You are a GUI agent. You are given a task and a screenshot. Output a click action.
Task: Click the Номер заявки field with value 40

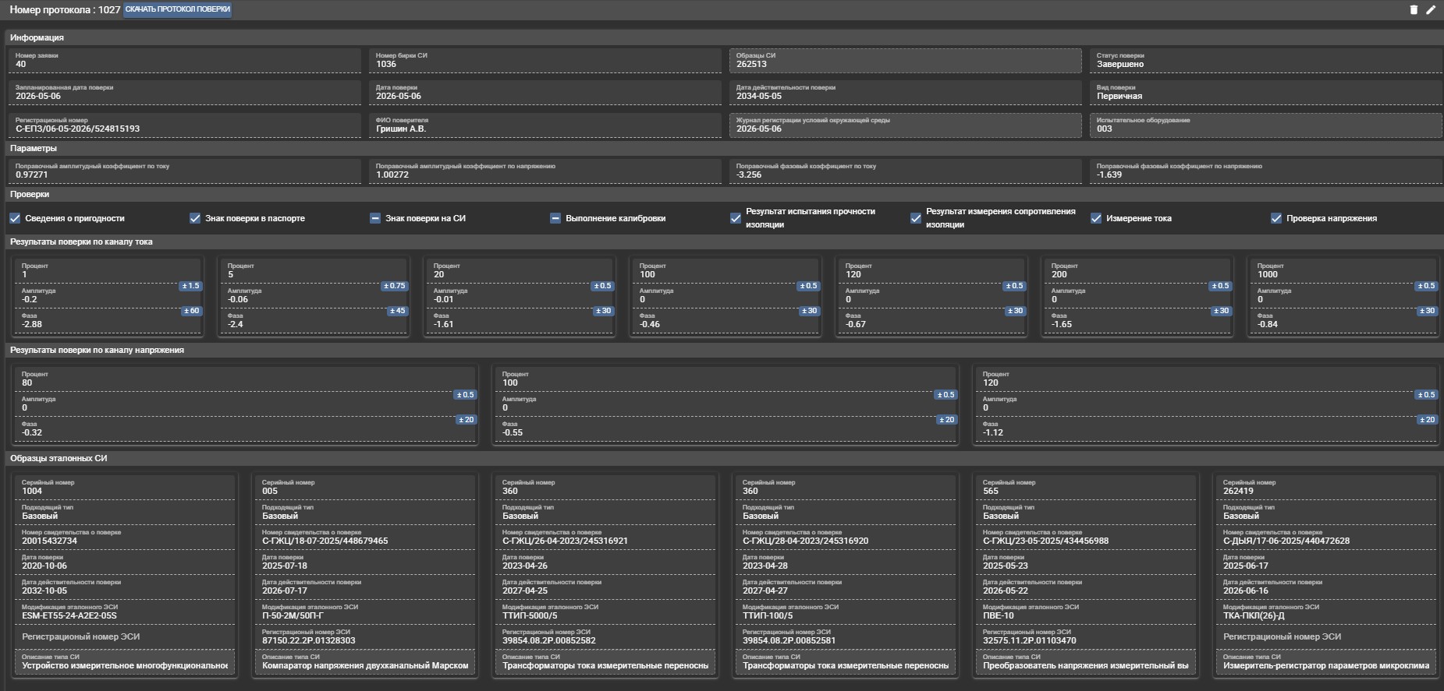point(185,61)
